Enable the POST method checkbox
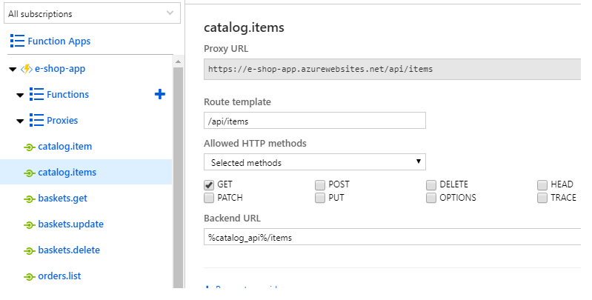 [x=320, y=184]
